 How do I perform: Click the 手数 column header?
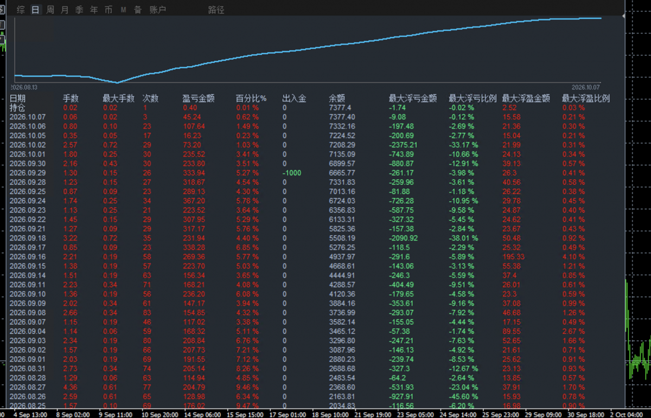(x=71, y=99)
